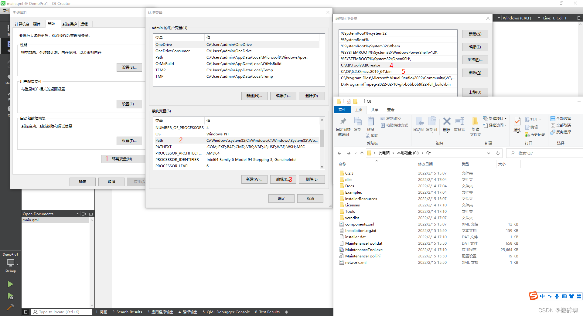Switch to 硬件 tab in System Properties
This screenshot has width=583, height=316.
click(37, 24)
